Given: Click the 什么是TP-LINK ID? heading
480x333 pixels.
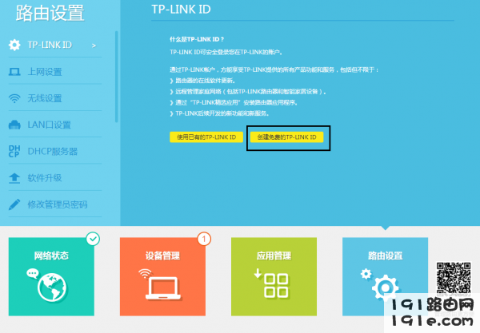Looking at the screenshot, I should pyautogui.click(x=197, y=39).
